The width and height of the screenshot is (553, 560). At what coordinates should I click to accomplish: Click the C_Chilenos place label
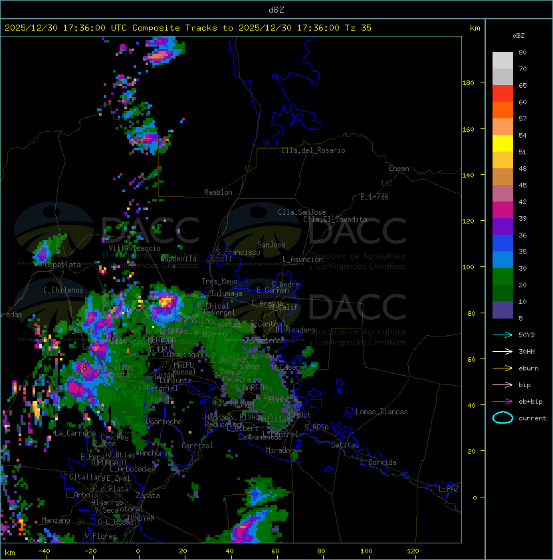point(63,290)
